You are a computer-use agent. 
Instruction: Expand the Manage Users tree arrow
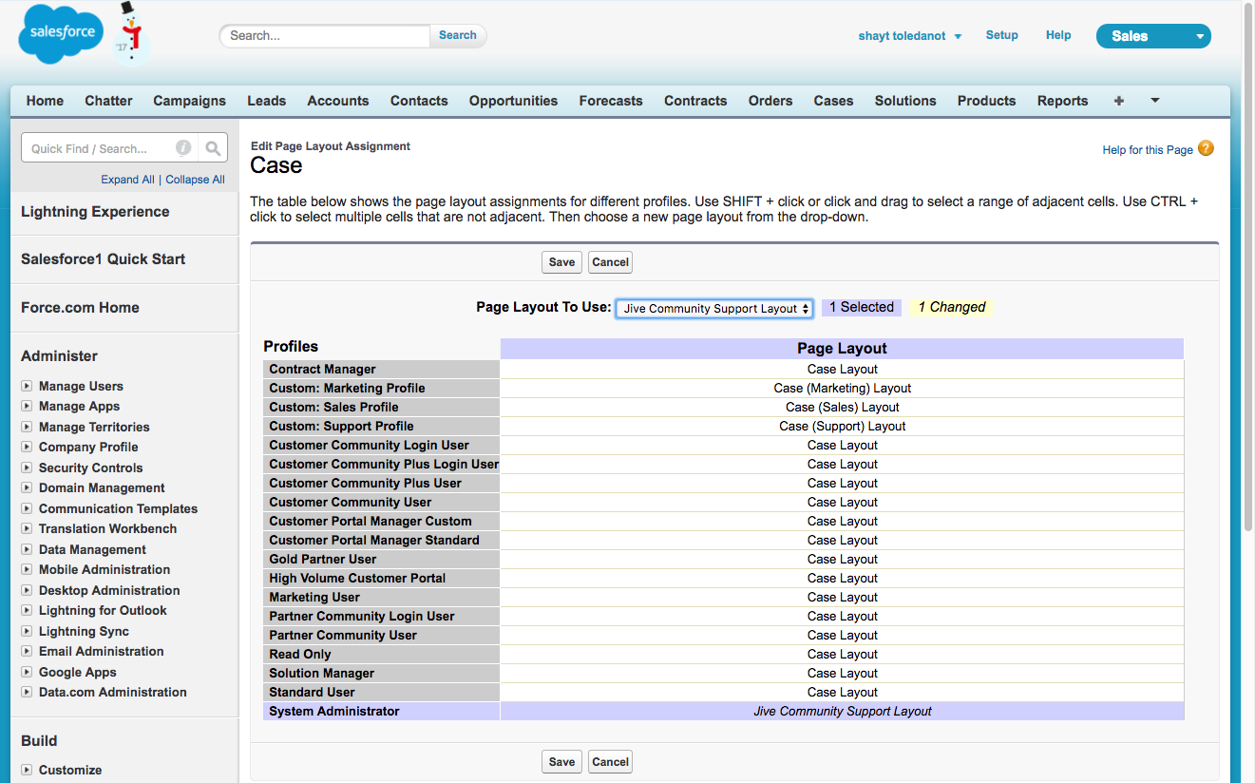click(28, 386)
